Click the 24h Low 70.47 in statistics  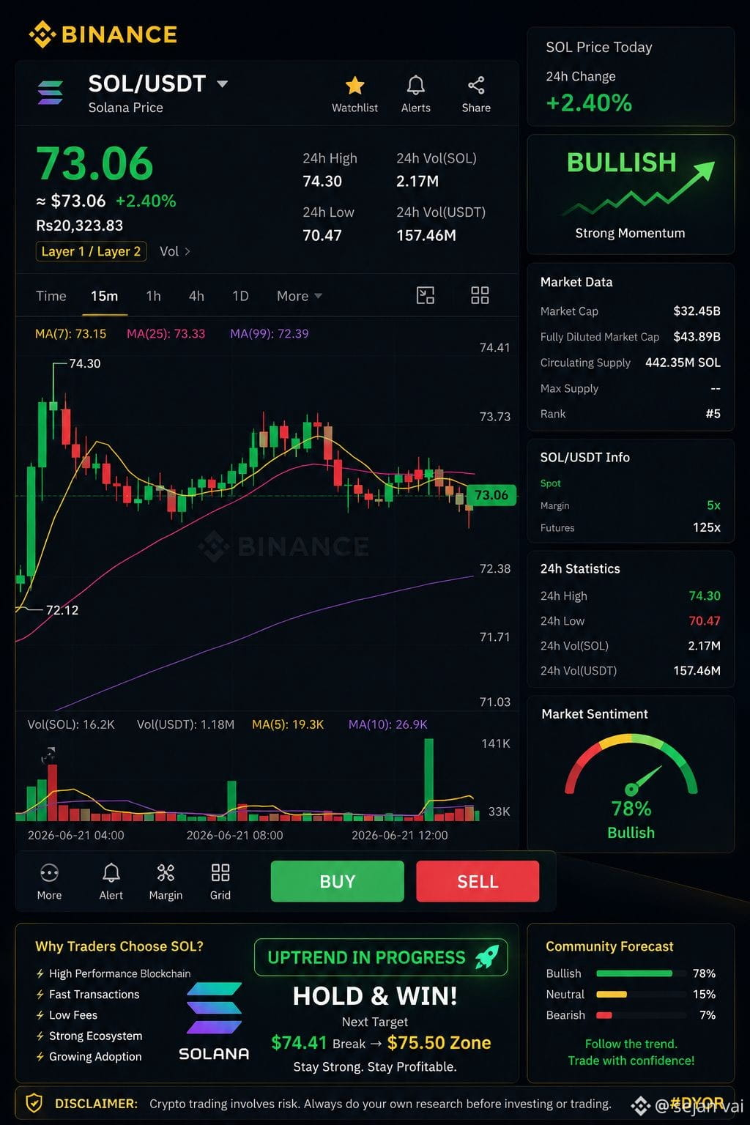[630, 621]
